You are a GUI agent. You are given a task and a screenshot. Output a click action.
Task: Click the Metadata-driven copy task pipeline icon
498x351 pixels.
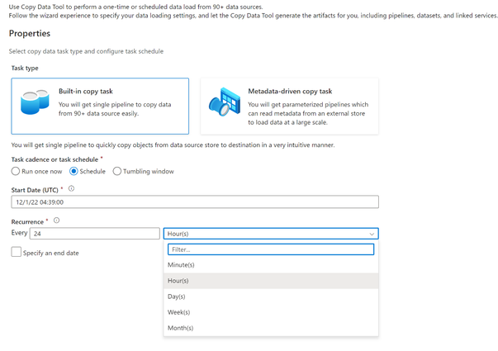coord(225,102)
